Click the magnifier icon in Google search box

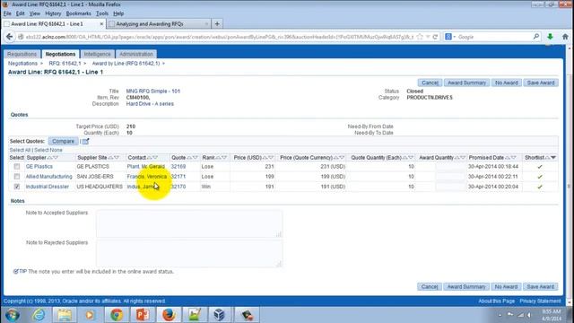pos(536,37)
